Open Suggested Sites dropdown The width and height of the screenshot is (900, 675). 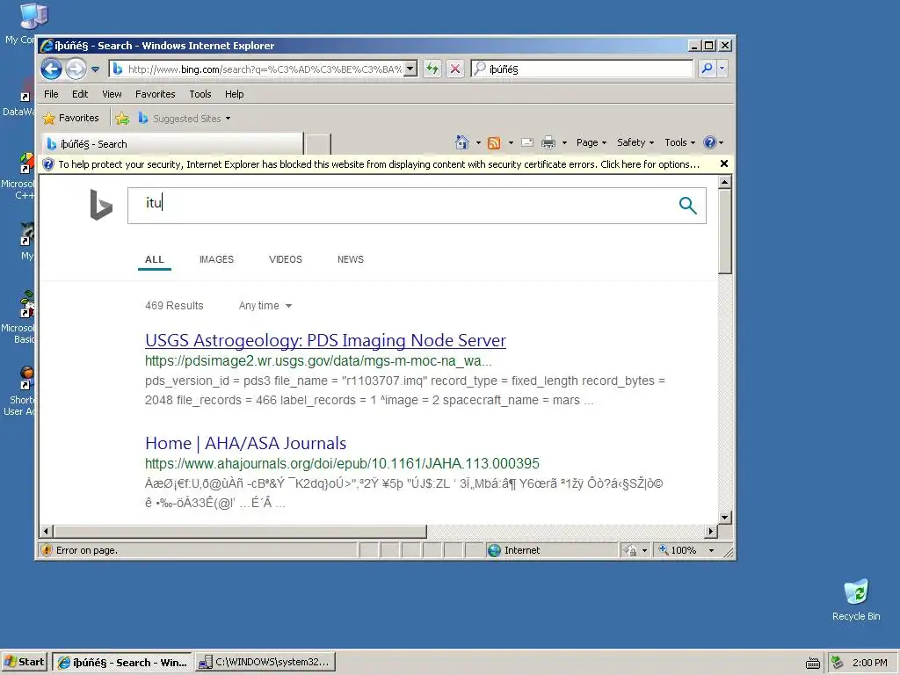[185, 119]
